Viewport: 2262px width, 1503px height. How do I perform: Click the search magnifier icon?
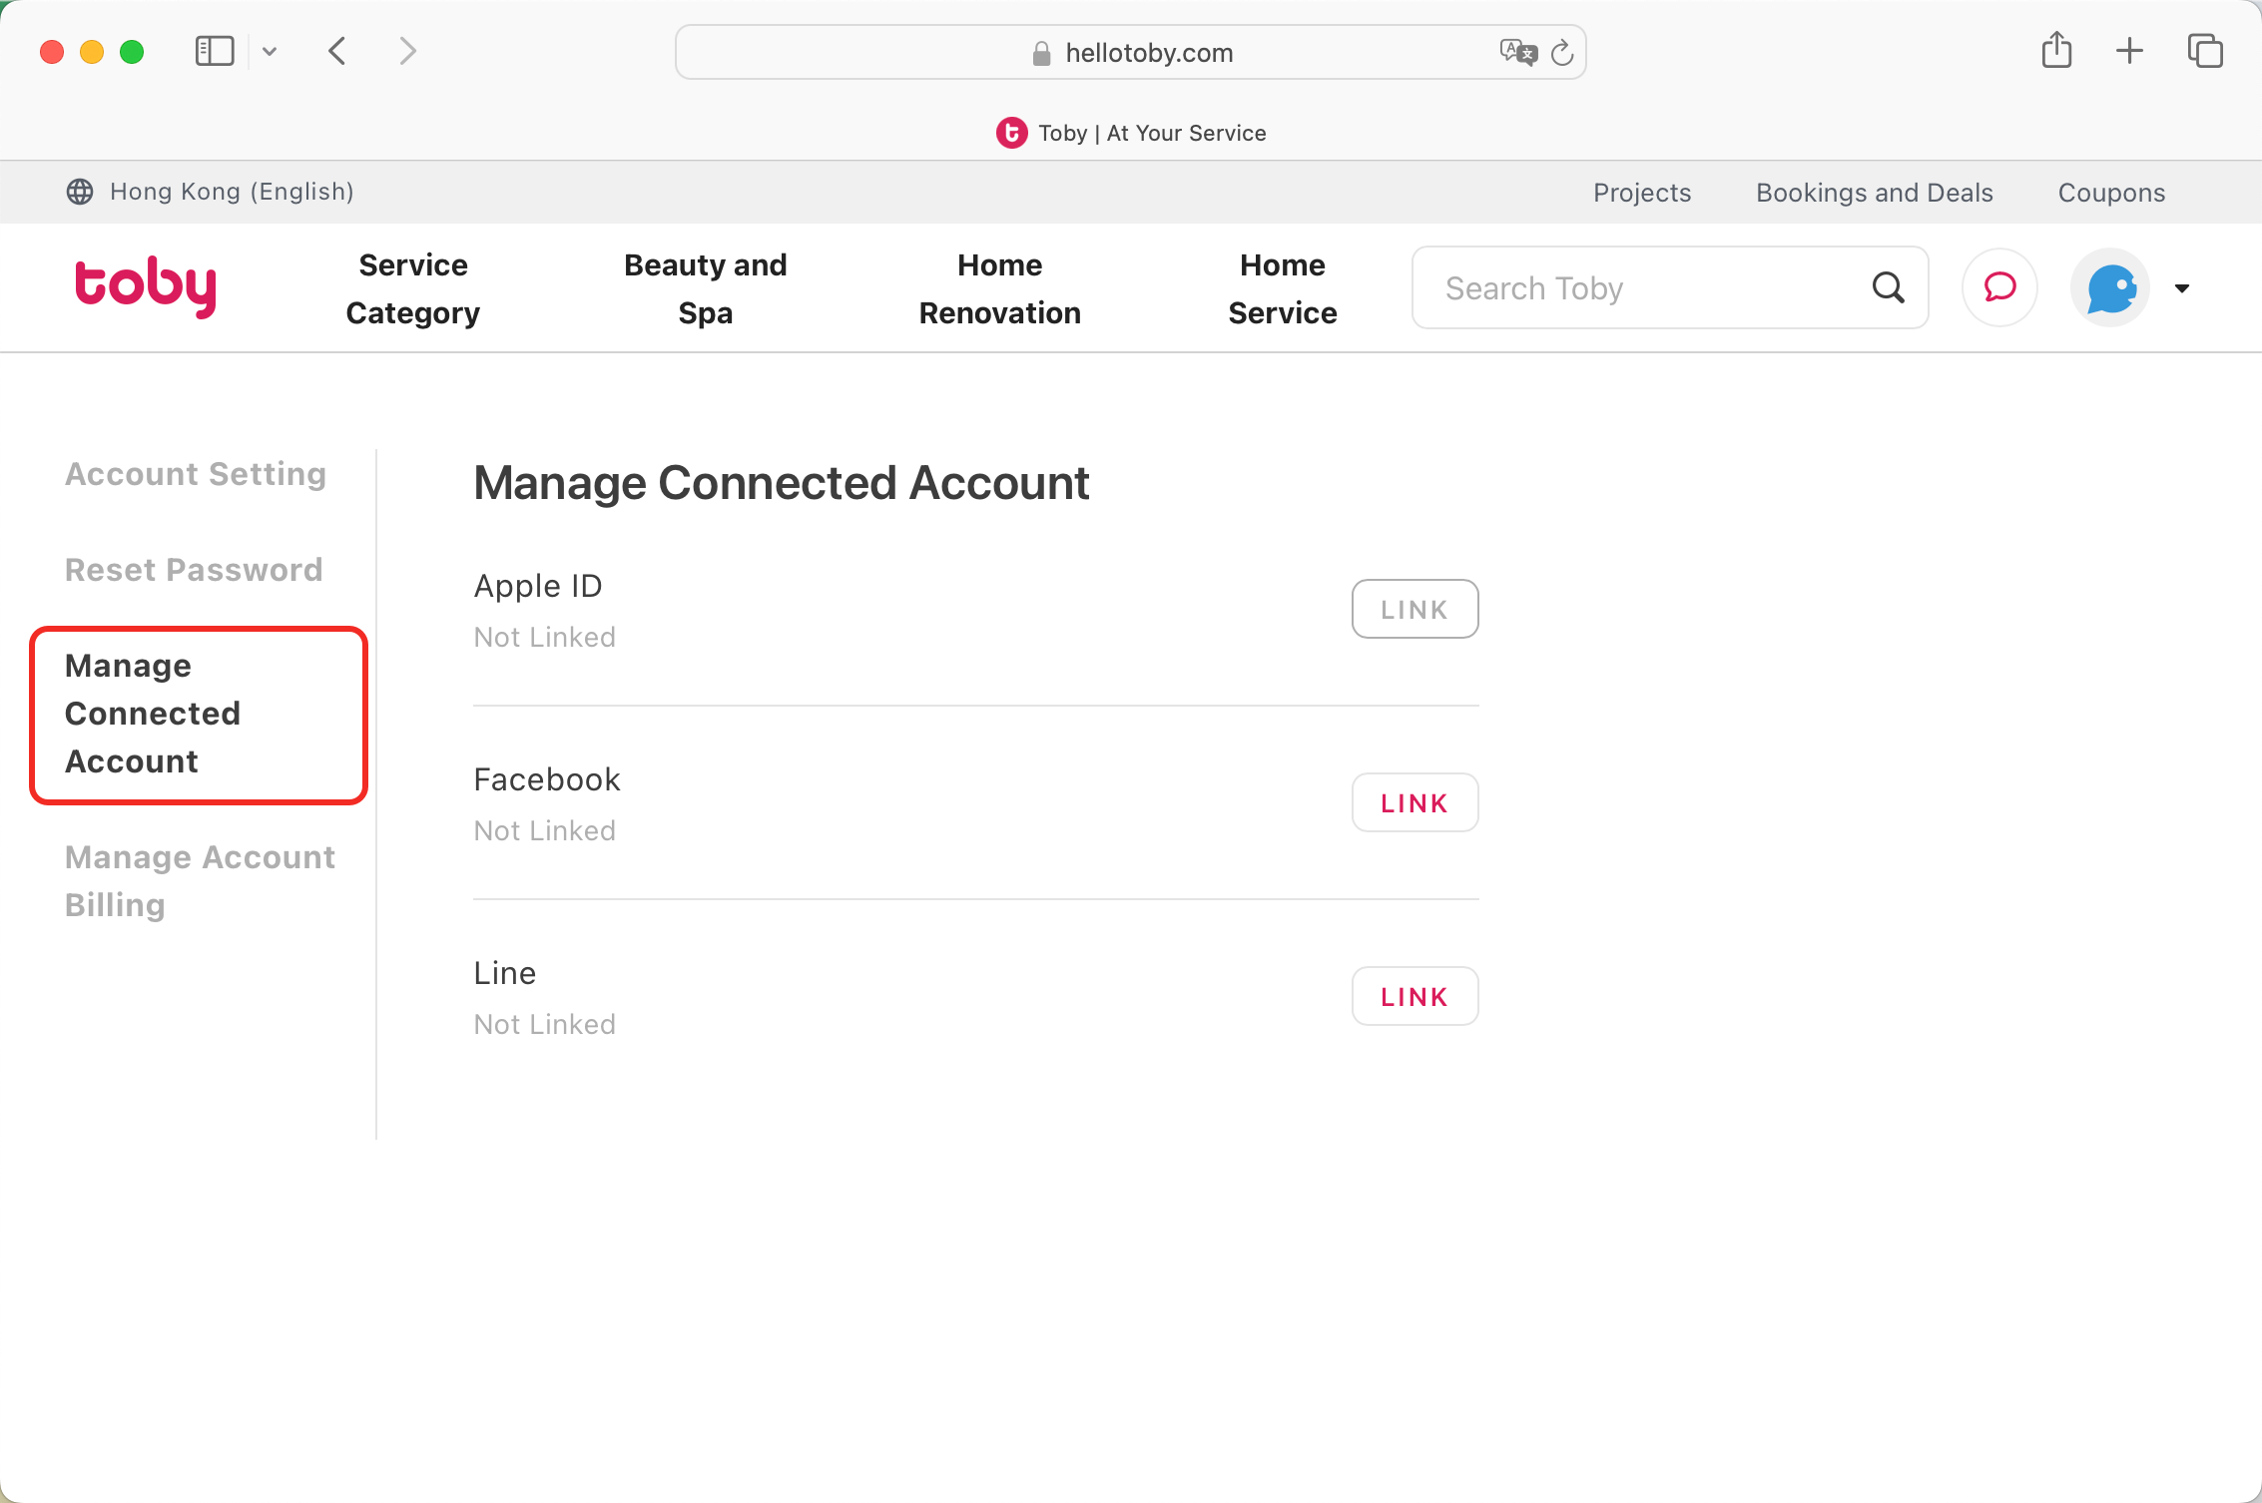click(x=1888, y=287)
